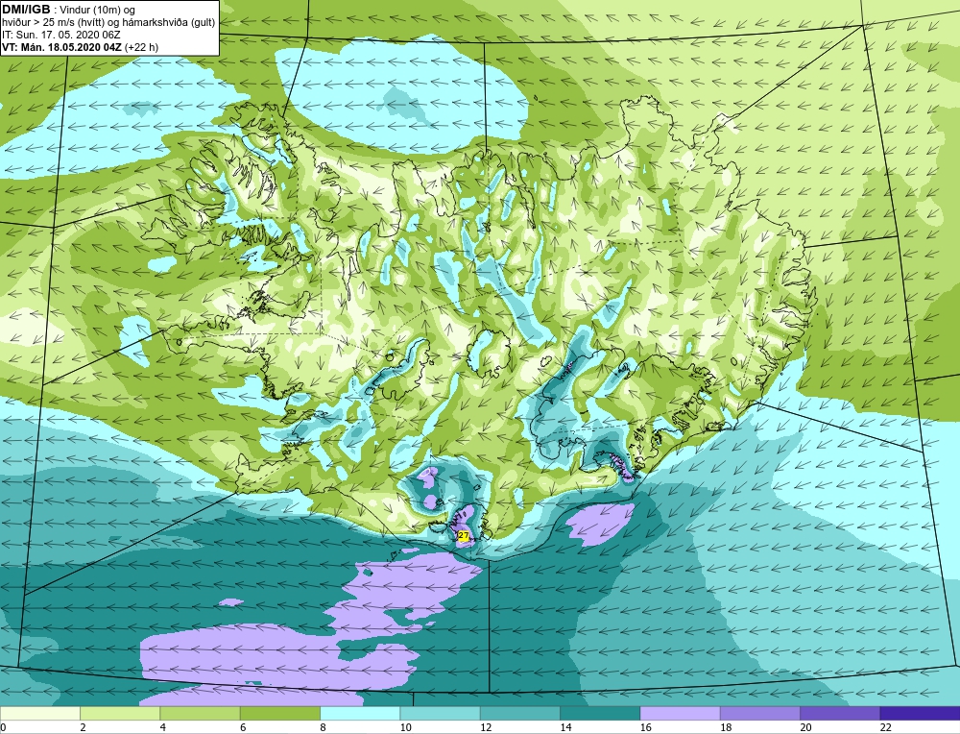This screenshot has width=960, height=734.
Task: Click the dark teal 14–16 m/s legend swatch
Action: click(600, 713)
